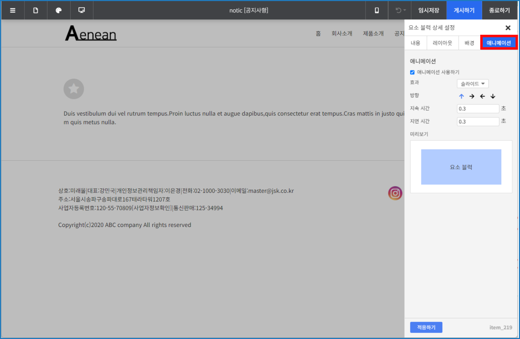Open the hamburger menu in top bar
Screen dimensions: 520x339
coord(13,10)
